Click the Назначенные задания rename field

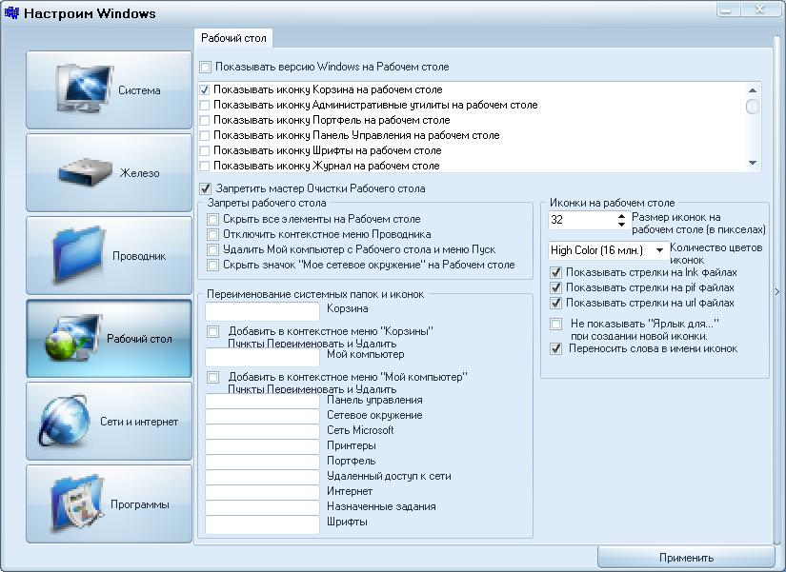click(x=262, y=507)
